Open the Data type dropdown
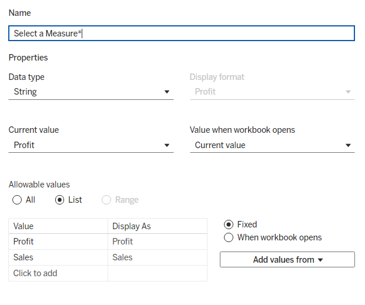 coord(91,92)
